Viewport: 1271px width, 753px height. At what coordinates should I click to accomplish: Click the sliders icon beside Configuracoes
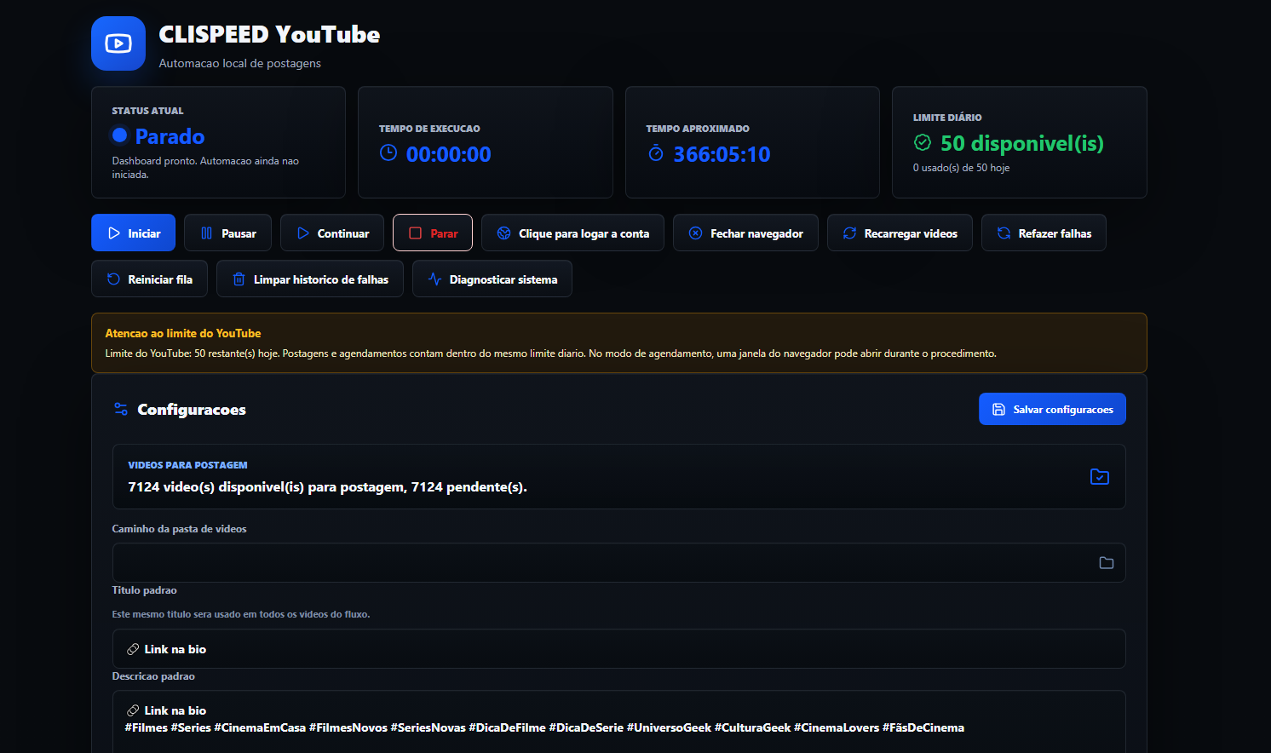tap(121, 409)
